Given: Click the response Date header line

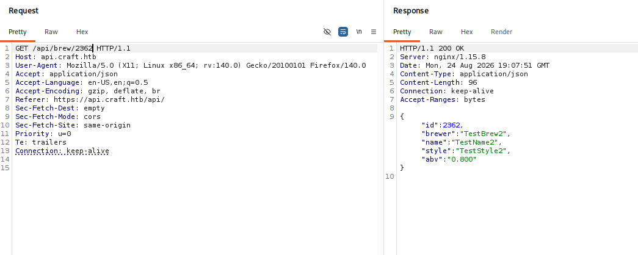Looking at the screenshot, I should tap(474, 65).
